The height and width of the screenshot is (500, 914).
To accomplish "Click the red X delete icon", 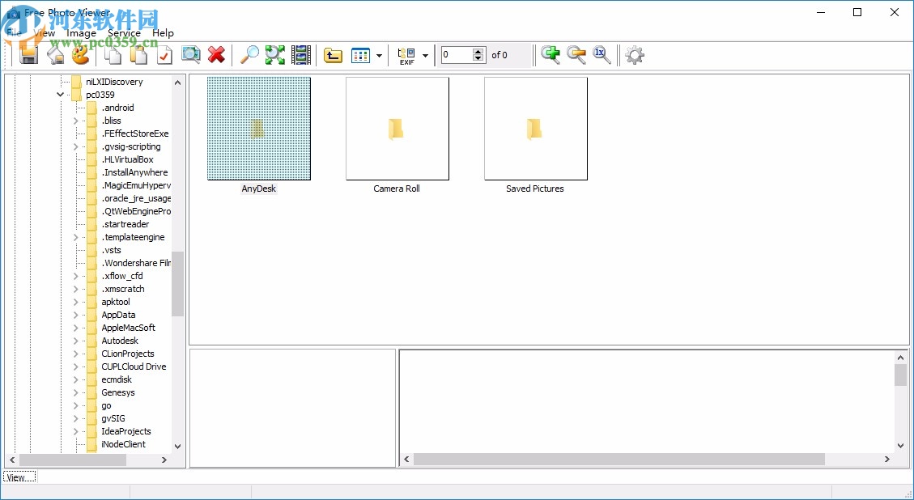I will 216,55.
